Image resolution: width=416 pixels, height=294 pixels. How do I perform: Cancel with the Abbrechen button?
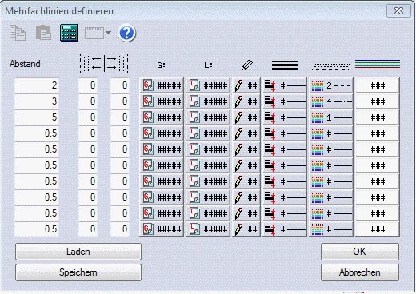click(x=360, y=272)
